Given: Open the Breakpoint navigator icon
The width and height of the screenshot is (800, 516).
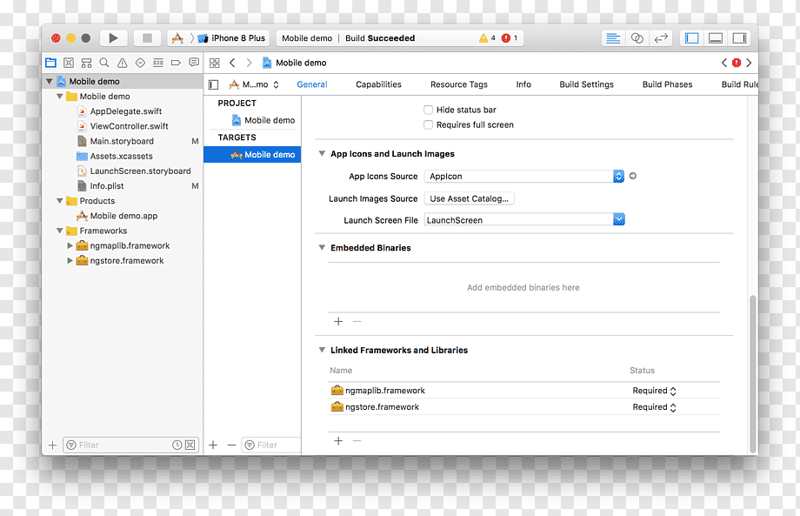Looking at the screenshot, I should point(176,63).
